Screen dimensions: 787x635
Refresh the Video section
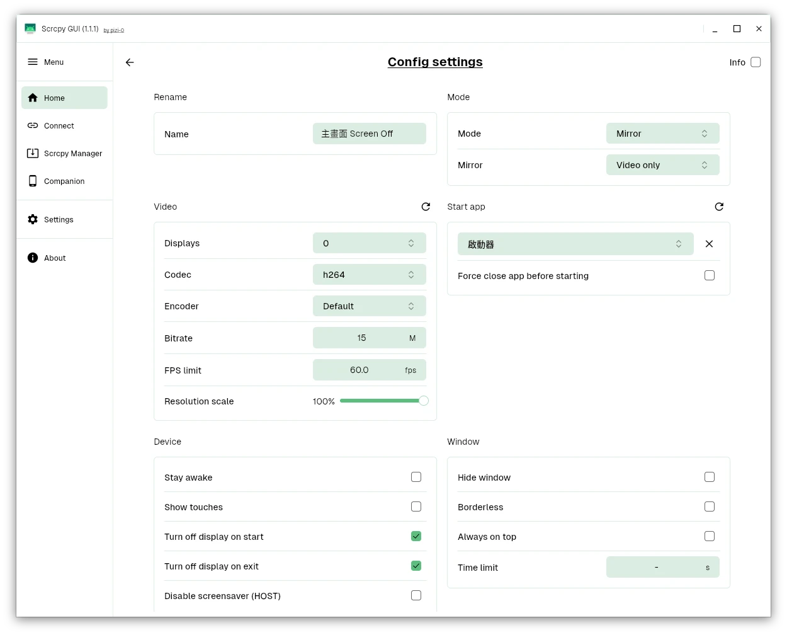(426, 207)
